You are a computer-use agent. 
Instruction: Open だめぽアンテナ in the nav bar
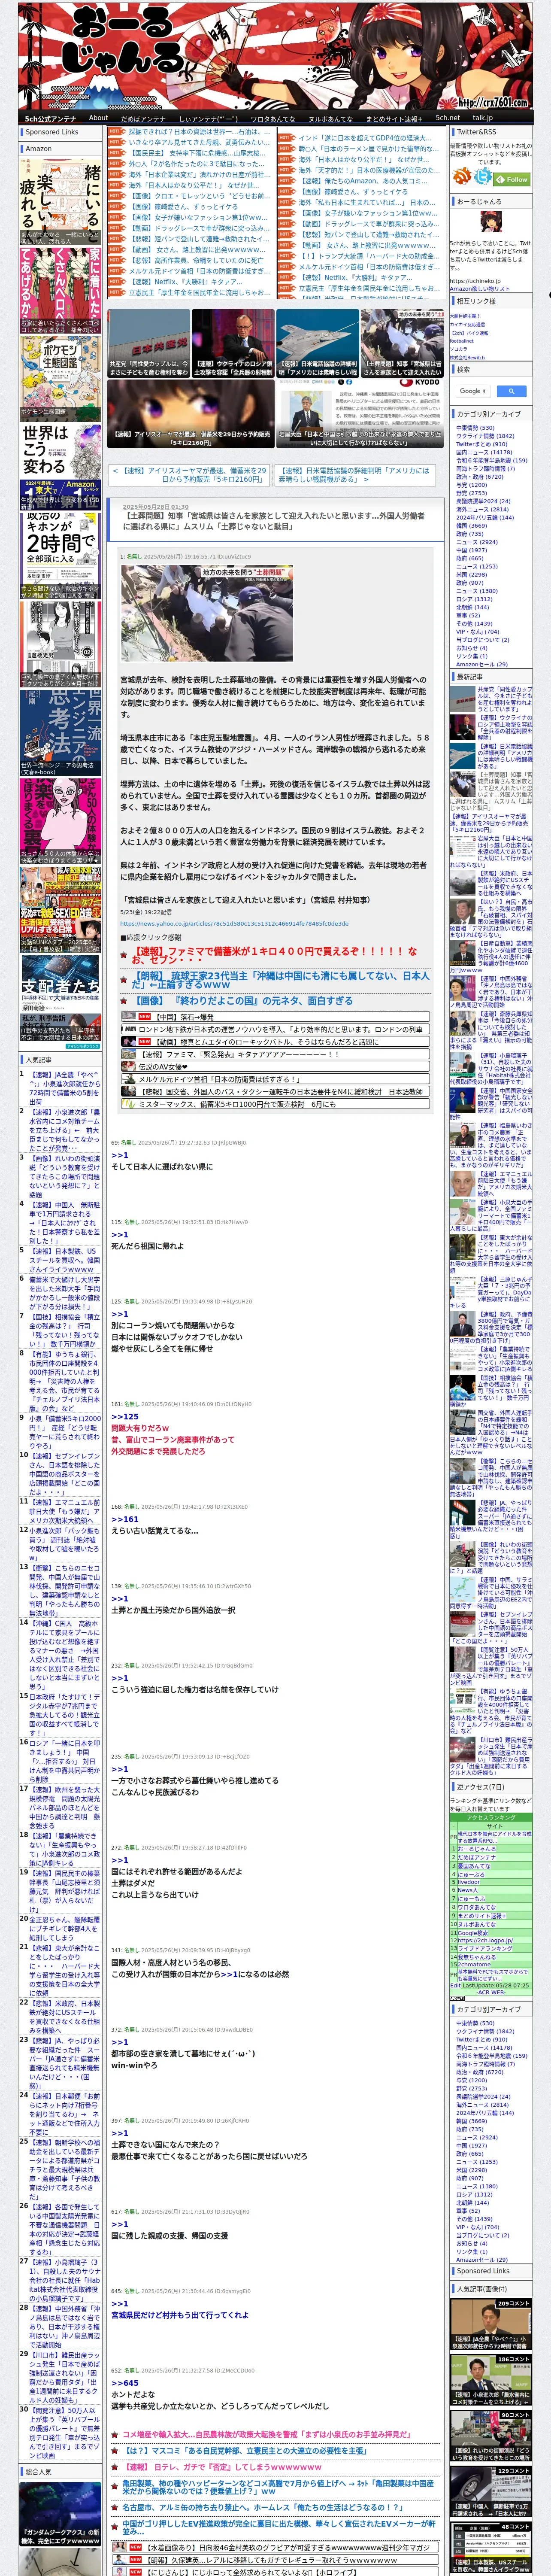(143, 118)
